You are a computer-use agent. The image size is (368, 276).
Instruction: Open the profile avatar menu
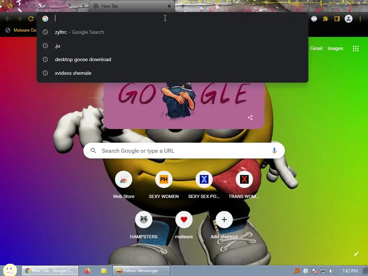coord(349,19)
